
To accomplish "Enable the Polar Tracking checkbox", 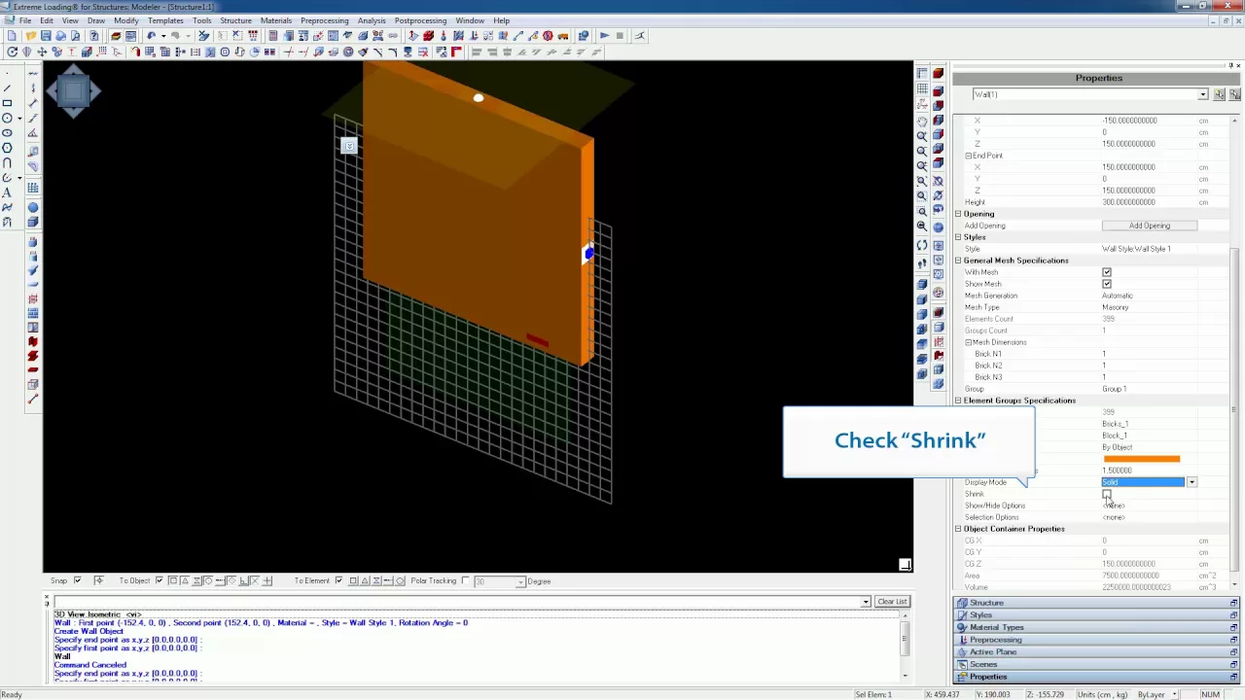I will [465, 580].
